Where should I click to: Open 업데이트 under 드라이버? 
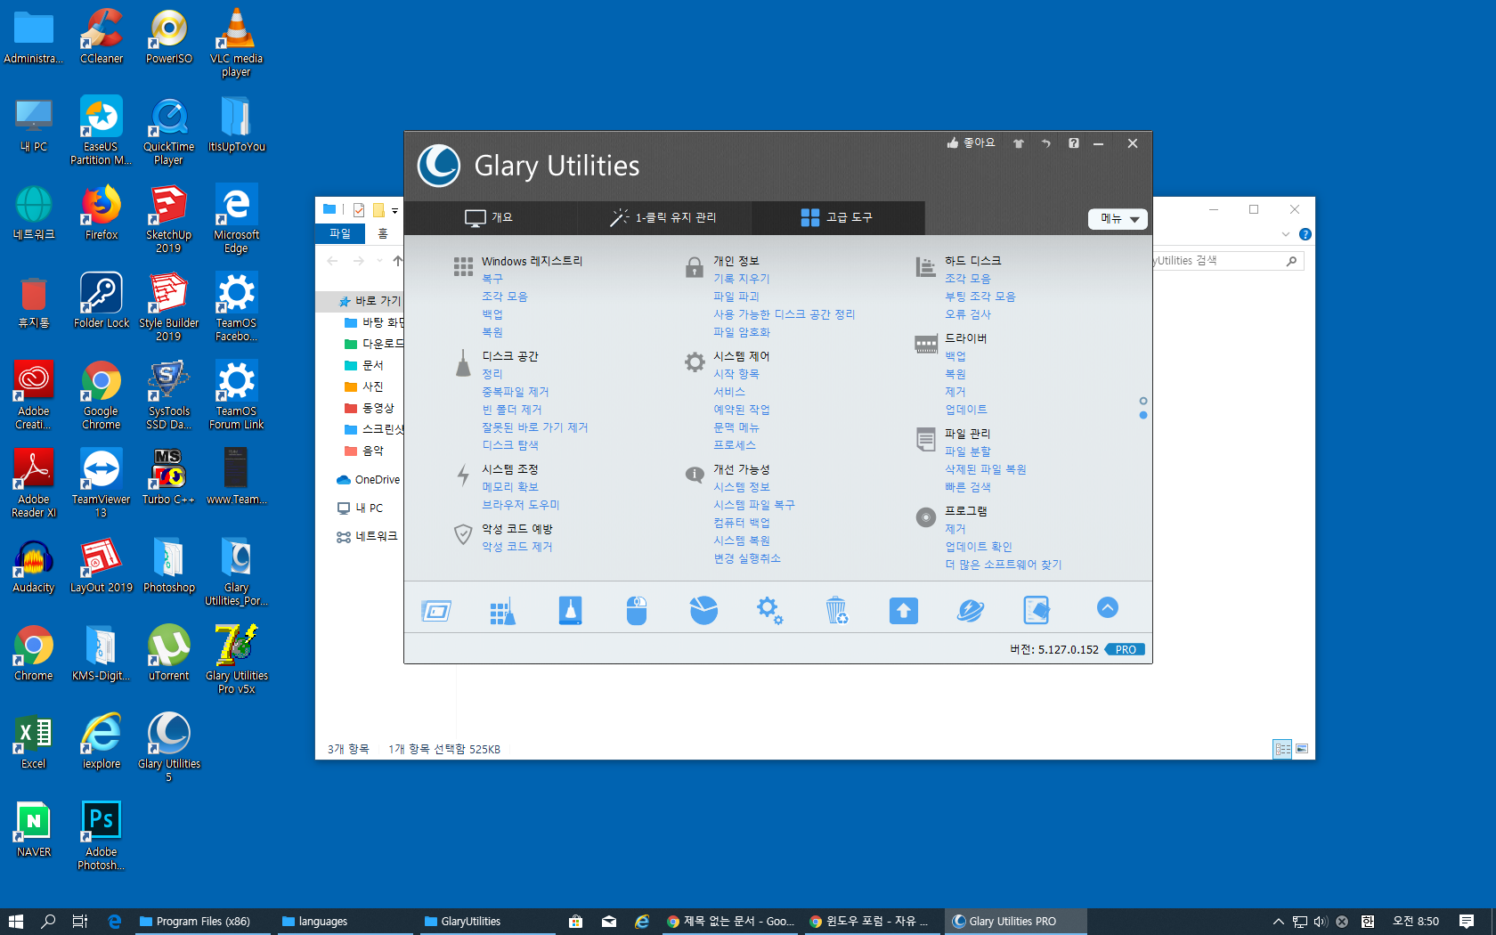[x=966, y=410]
